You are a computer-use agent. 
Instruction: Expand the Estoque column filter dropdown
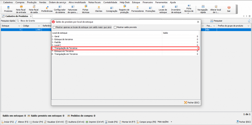(x=19, y=26)
